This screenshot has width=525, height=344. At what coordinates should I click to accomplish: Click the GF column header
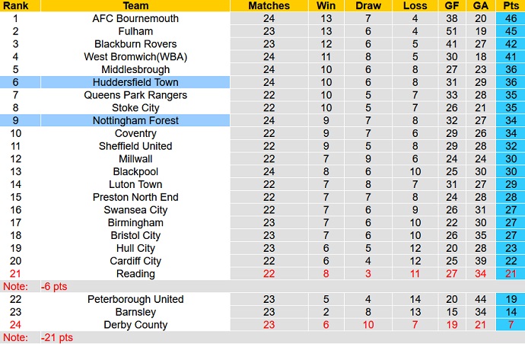pos(453,6)
